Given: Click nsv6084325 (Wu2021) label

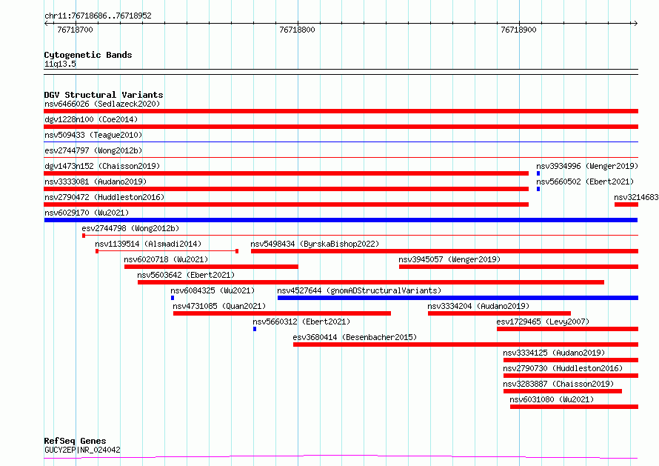Looking at the screenshot, I should (213, 290).
